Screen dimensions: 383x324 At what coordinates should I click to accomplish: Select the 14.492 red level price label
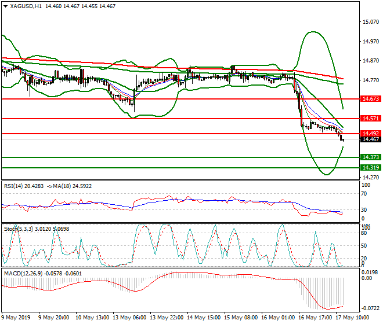[x=371, y=134]
